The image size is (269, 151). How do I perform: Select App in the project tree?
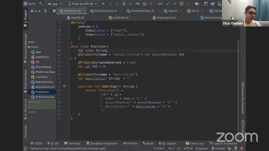[36, 52]
